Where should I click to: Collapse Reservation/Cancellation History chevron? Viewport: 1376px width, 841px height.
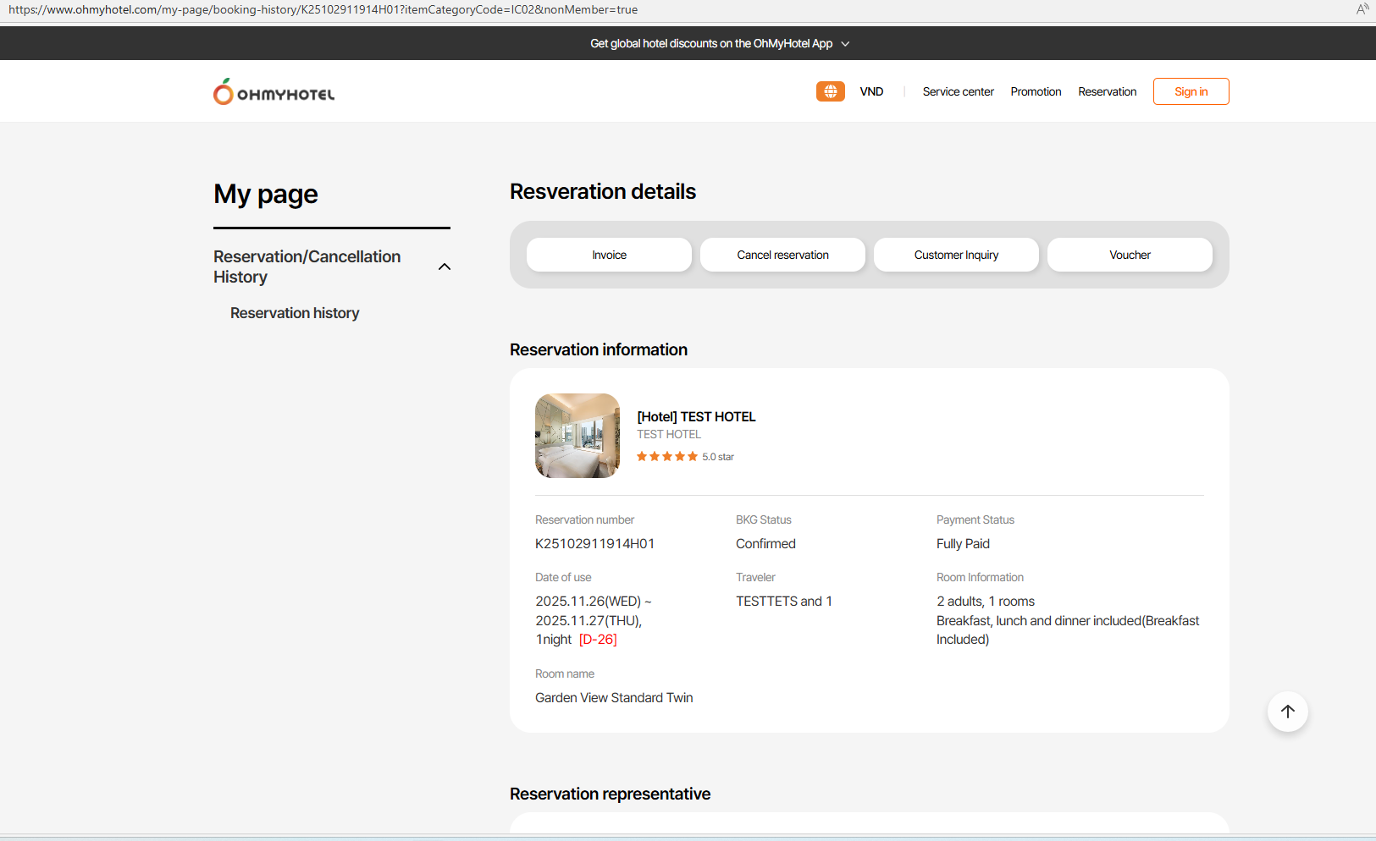[x=445, y=267]
